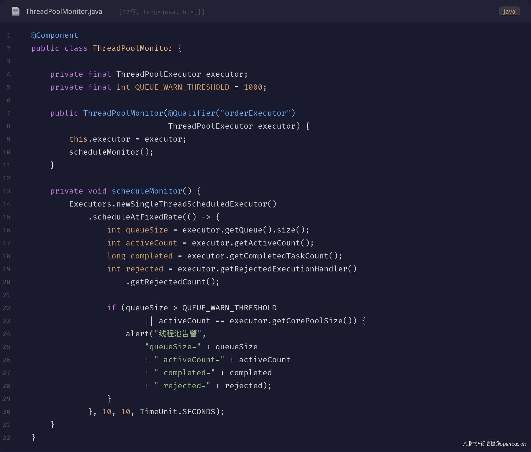Viewport: 531px width, 452px height.
Task: Click .scheduleAtFixedRate on line 15
Action: pyautogui.click(x=135, y=217)
